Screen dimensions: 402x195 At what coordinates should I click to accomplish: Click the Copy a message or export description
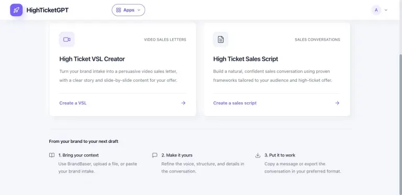(303, 167)
